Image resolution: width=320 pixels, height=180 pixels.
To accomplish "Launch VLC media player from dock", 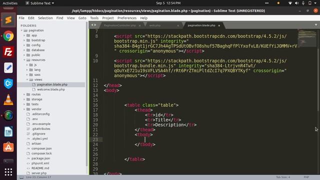I will 8,99.
